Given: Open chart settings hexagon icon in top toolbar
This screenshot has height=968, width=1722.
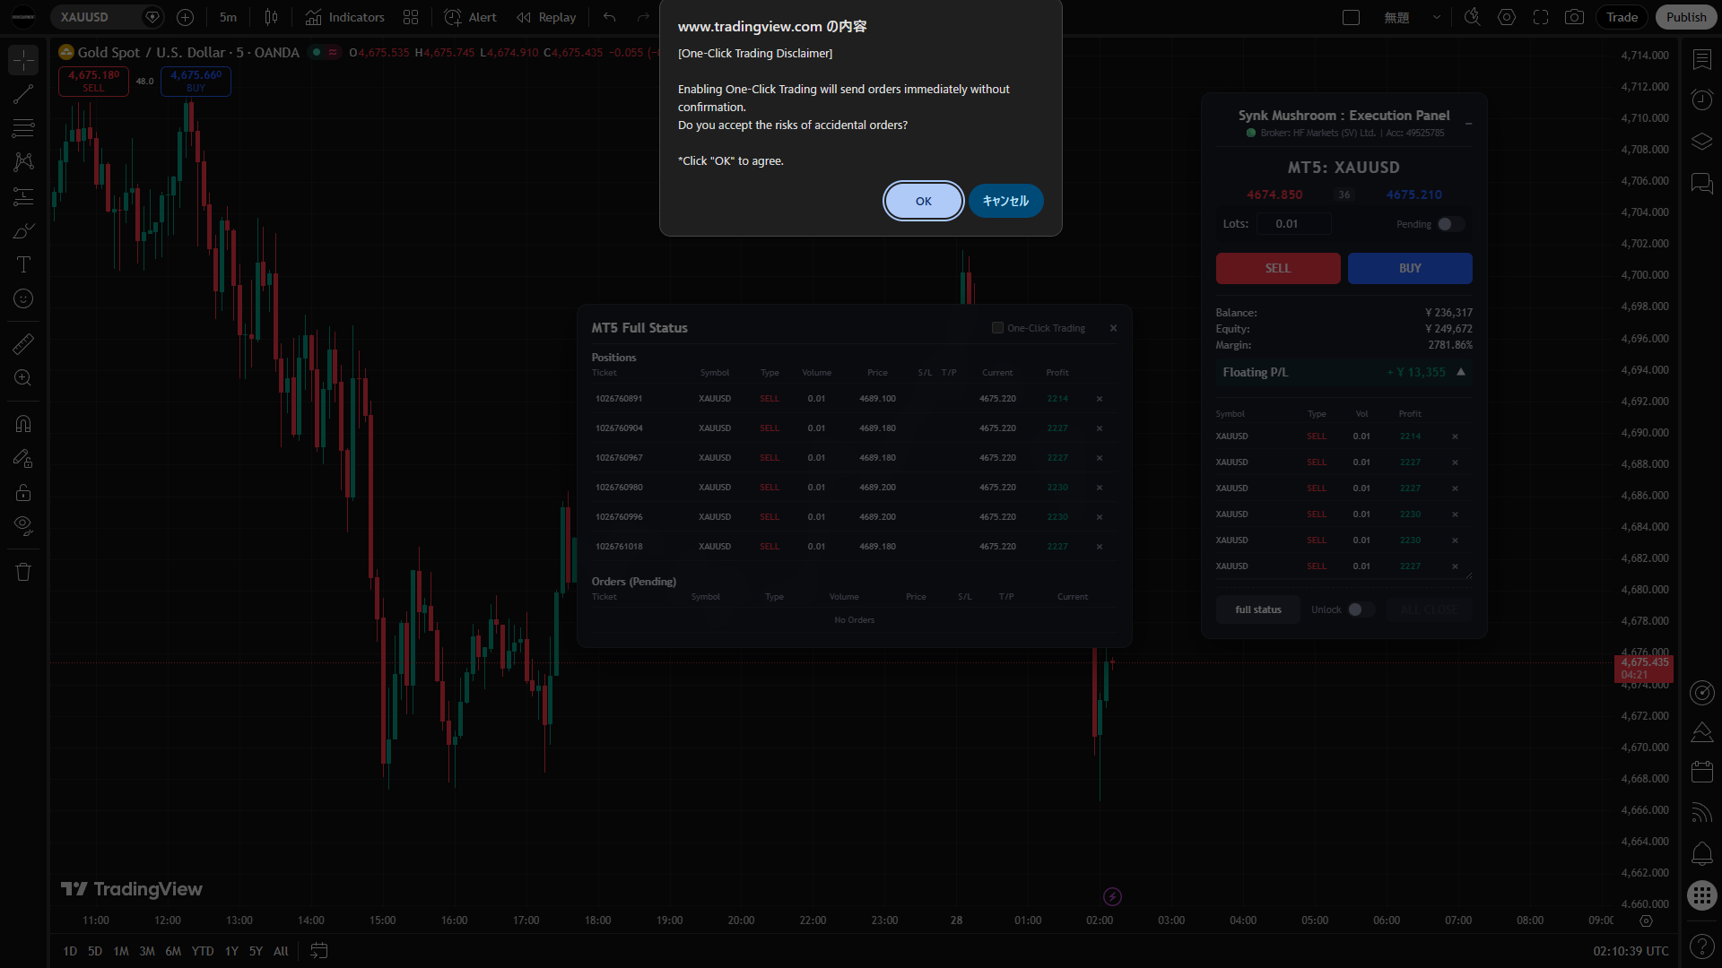Looking at the screenshot, I should 1507,17.
